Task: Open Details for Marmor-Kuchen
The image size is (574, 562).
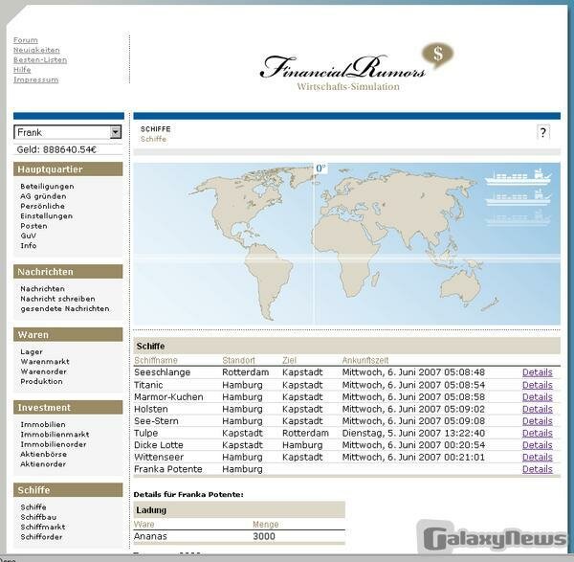Action: point(537,397)
